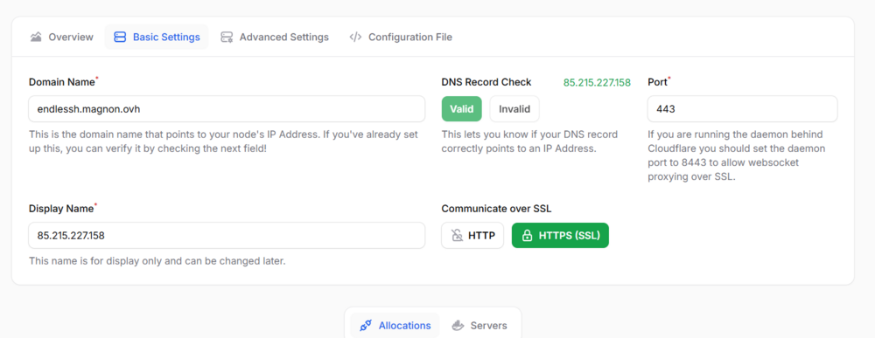Click the Configuration File code icon
Screen dimensions: 875x338
(355, 38)
